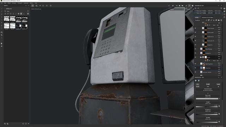This screenshot has width=226, height=127.
Task: Toggle the color channel button
Action: [x=197, y=84]
